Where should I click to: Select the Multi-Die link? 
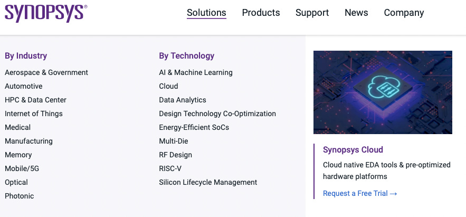[x=173, y=141]
